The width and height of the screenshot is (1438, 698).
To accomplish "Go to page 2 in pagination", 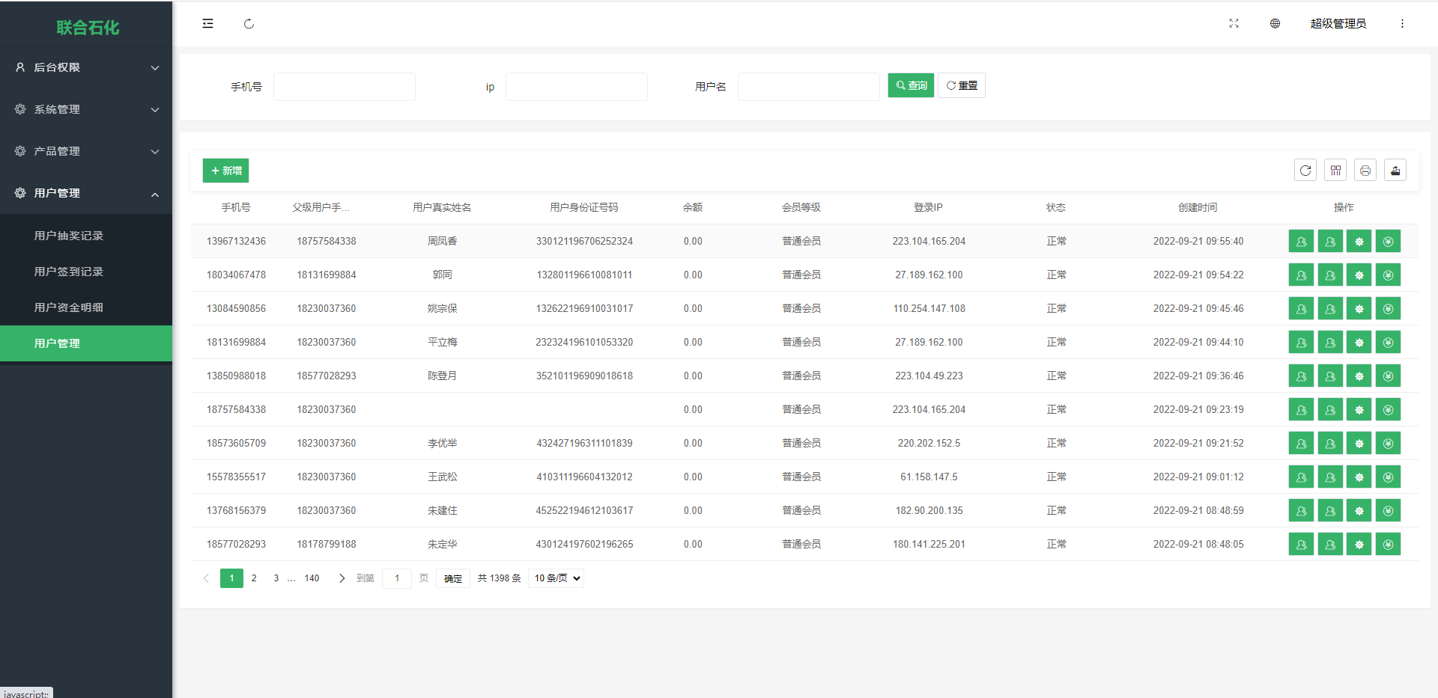I will point(254,578).
